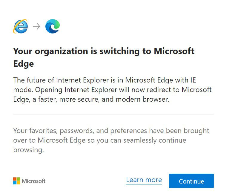Click the green square in Microsoft logo

[18, 179]
